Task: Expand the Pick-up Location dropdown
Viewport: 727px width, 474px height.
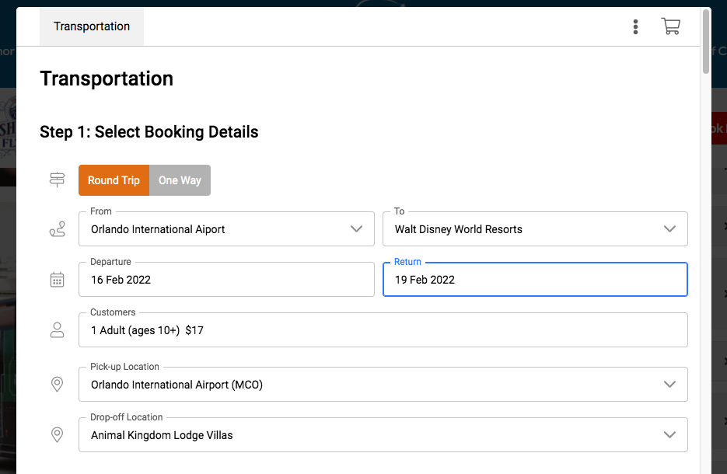Action: pyautogui.click(x=669, y=385)
